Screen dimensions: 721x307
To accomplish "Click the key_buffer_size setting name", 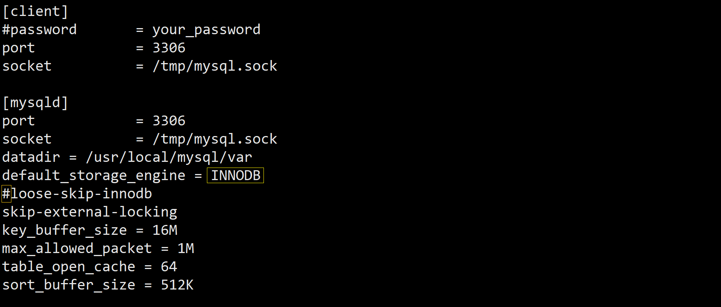I will (65, 230).
